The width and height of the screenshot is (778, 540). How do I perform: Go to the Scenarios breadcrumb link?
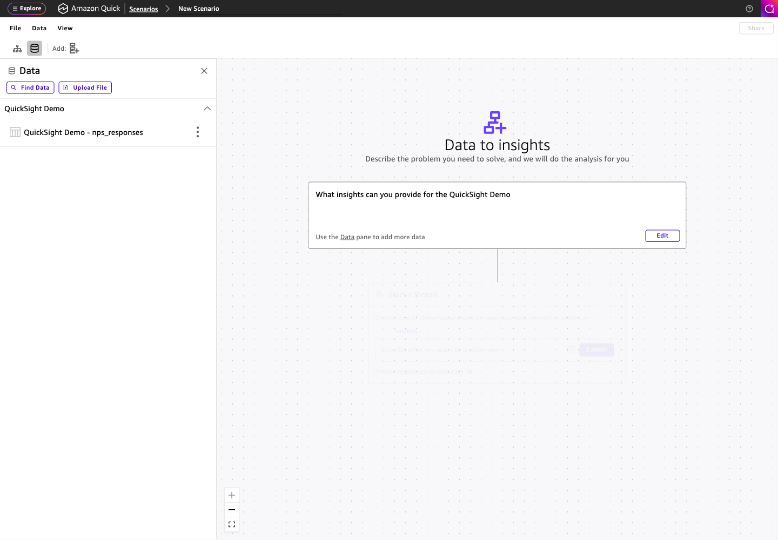coord(144,9)
